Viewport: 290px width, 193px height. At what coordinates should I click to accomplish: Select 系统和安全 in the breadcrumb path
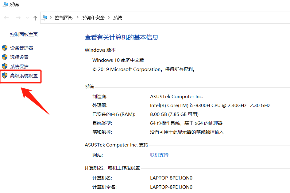93,18
